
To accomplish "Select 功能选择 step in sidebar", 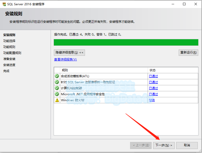I will coord(9,41).
